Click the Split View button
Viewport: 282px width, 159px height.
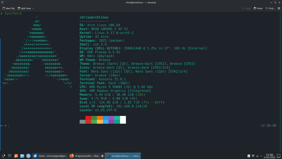24,8
